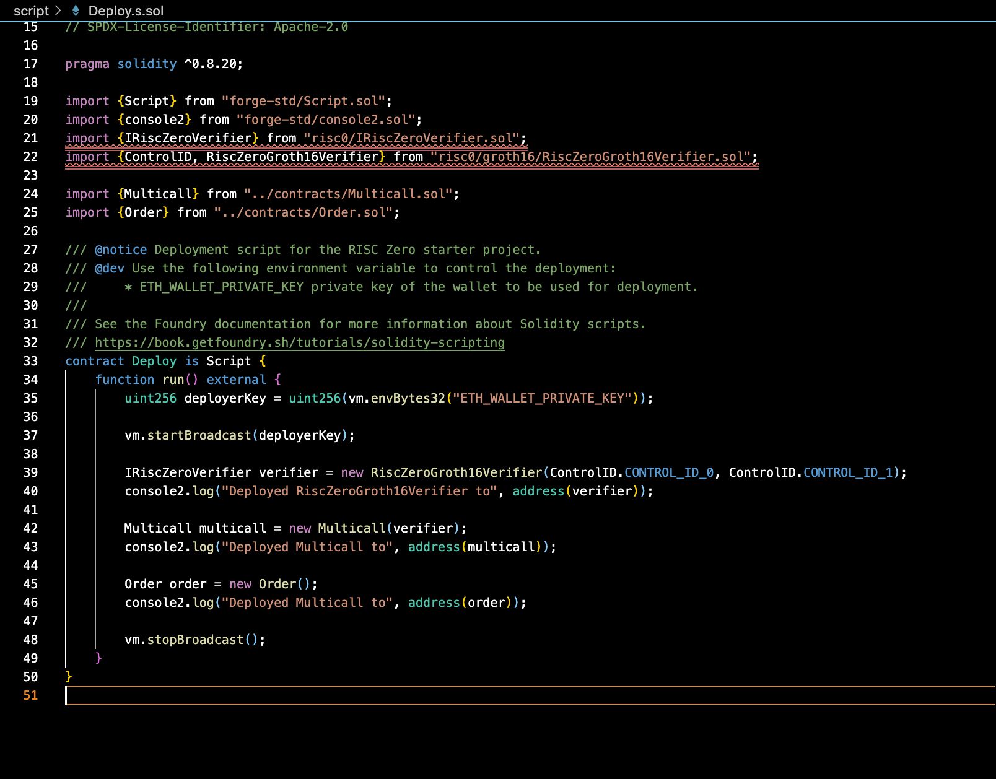
Task: Click the Solidity file icon in breadcrumb
Action: tap(76, 11)
